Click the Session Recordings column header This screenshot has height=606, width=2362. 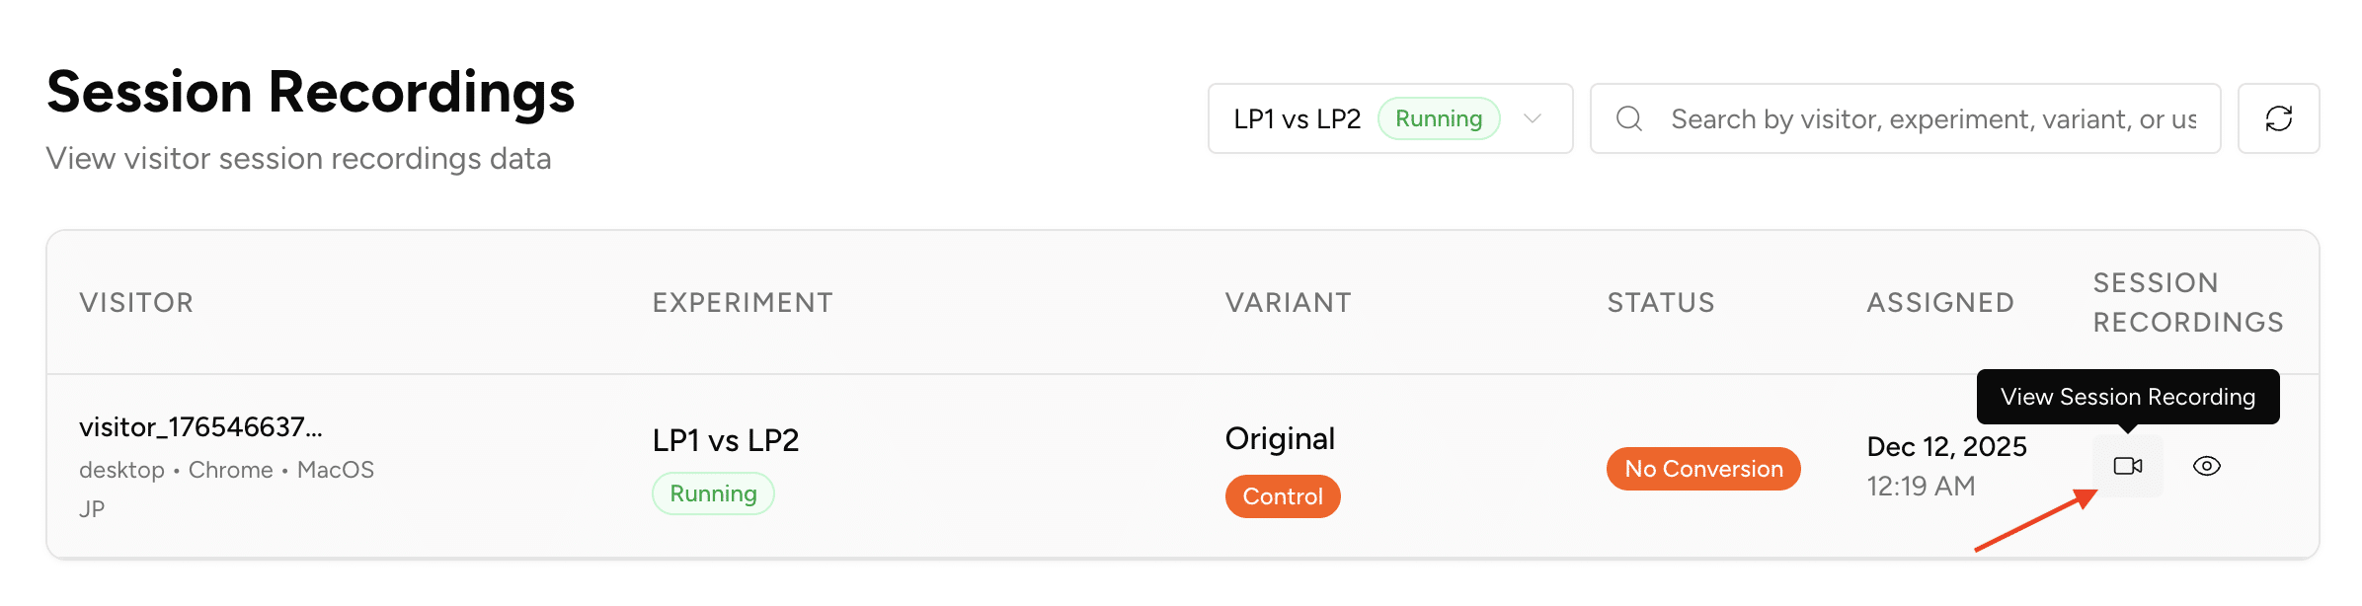[x=2188, y=302]
